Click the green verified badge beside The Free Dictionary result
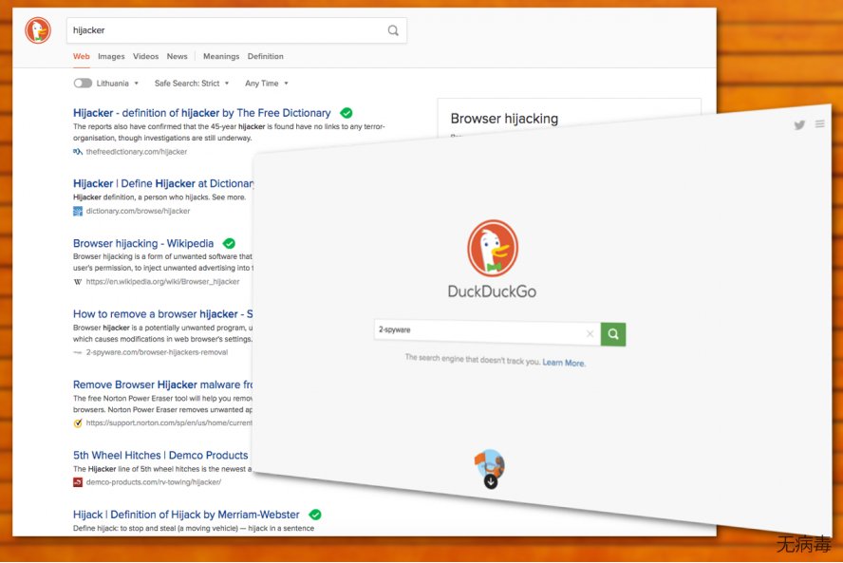 (x=346, y=112)
